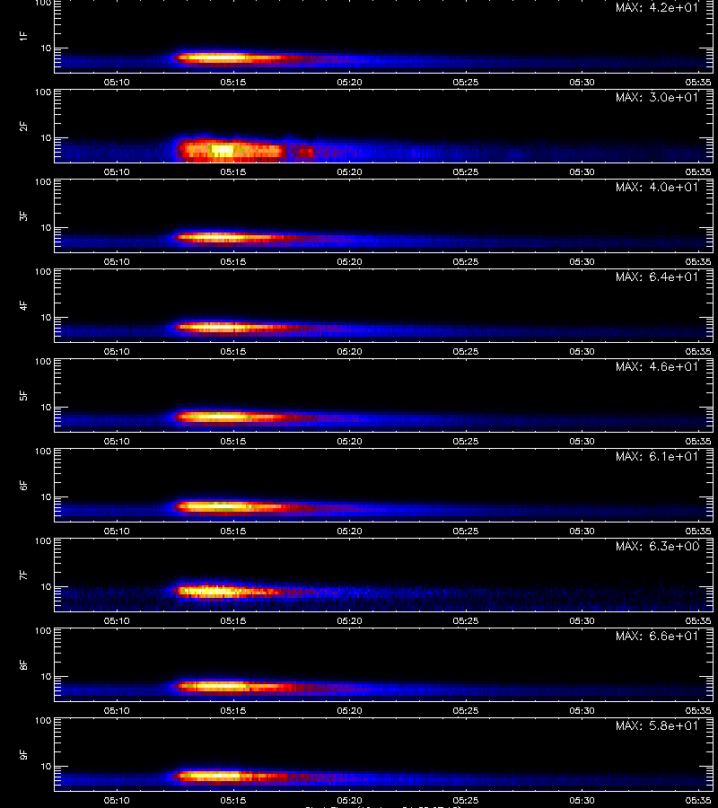Select the MAX: 4.0e+01 readout
This screenshot has width=718, height=808.
[x=657, y=187]
